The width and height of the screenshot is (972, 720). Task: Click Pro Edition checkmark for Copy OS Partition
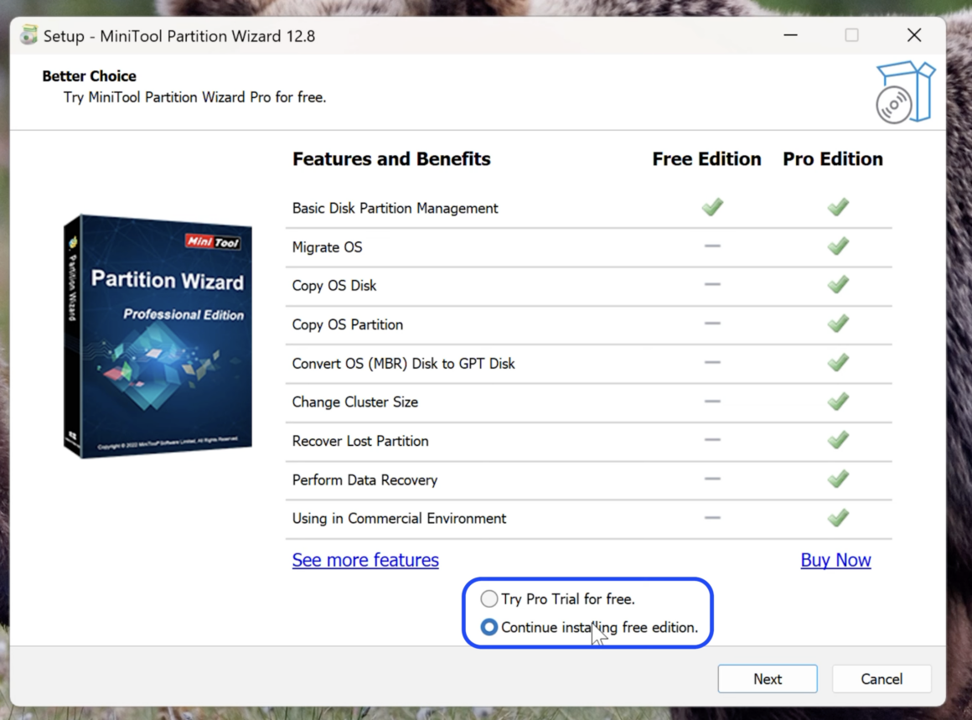tap(837, 323)
